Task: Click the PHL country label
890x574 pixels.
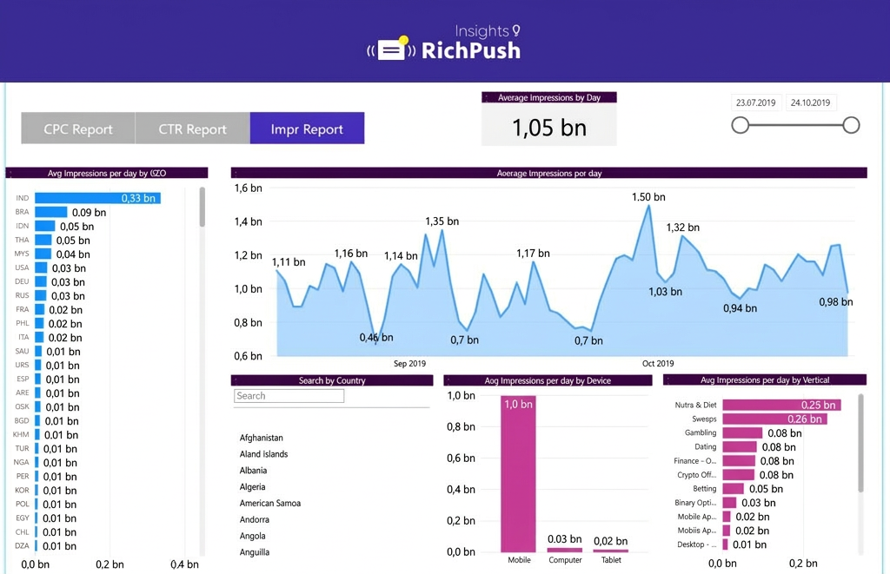Action: pyautogui.click(x=22, y=323)
